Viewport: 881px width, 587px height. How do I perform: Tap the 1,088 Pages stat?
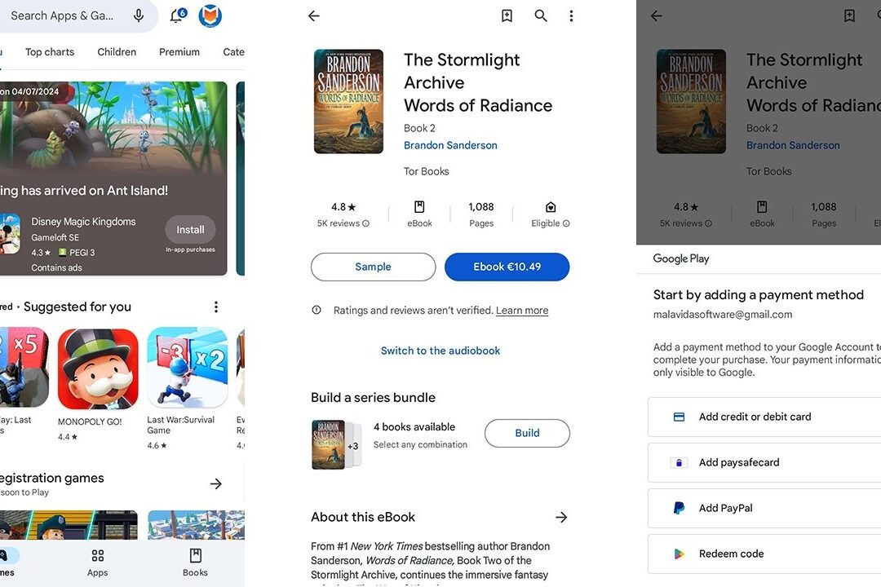[x=481, y=214]
